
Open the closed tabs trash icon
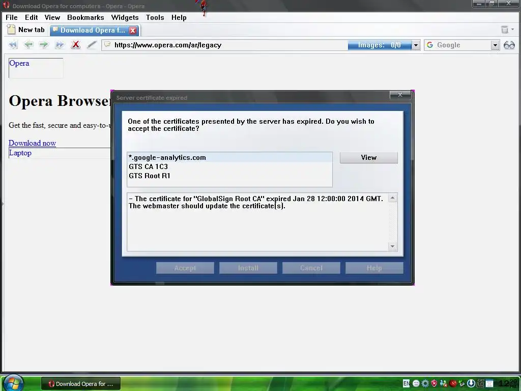pyautogui.click(x=505, y=30)
